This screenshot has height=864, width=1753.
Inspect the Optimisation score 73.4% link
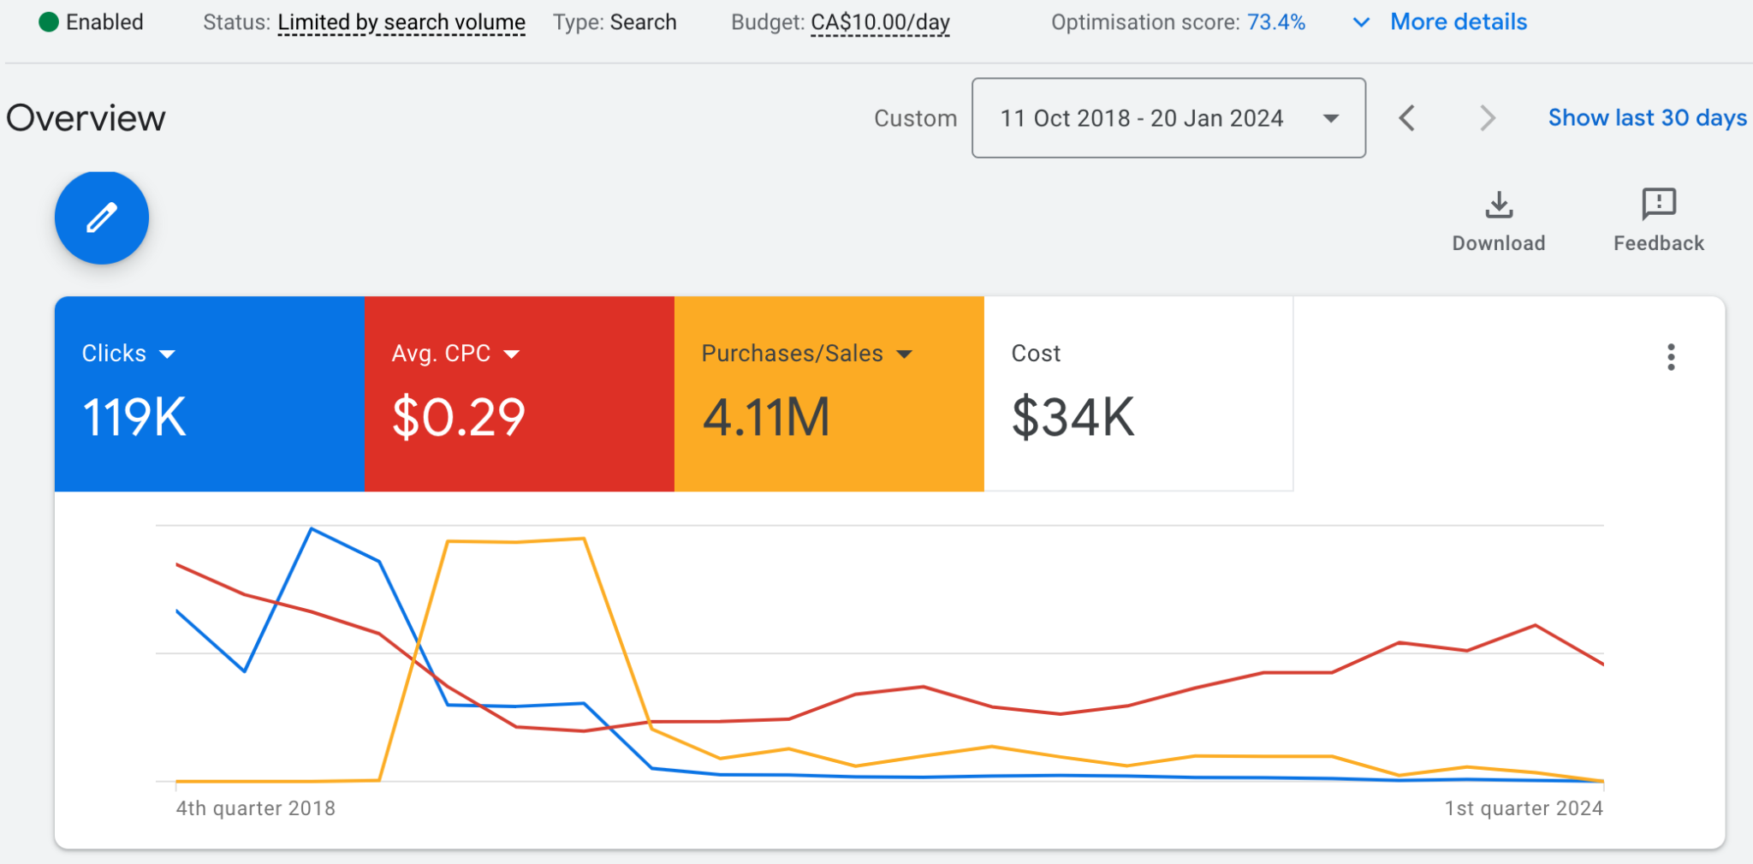click(1276, 22)
